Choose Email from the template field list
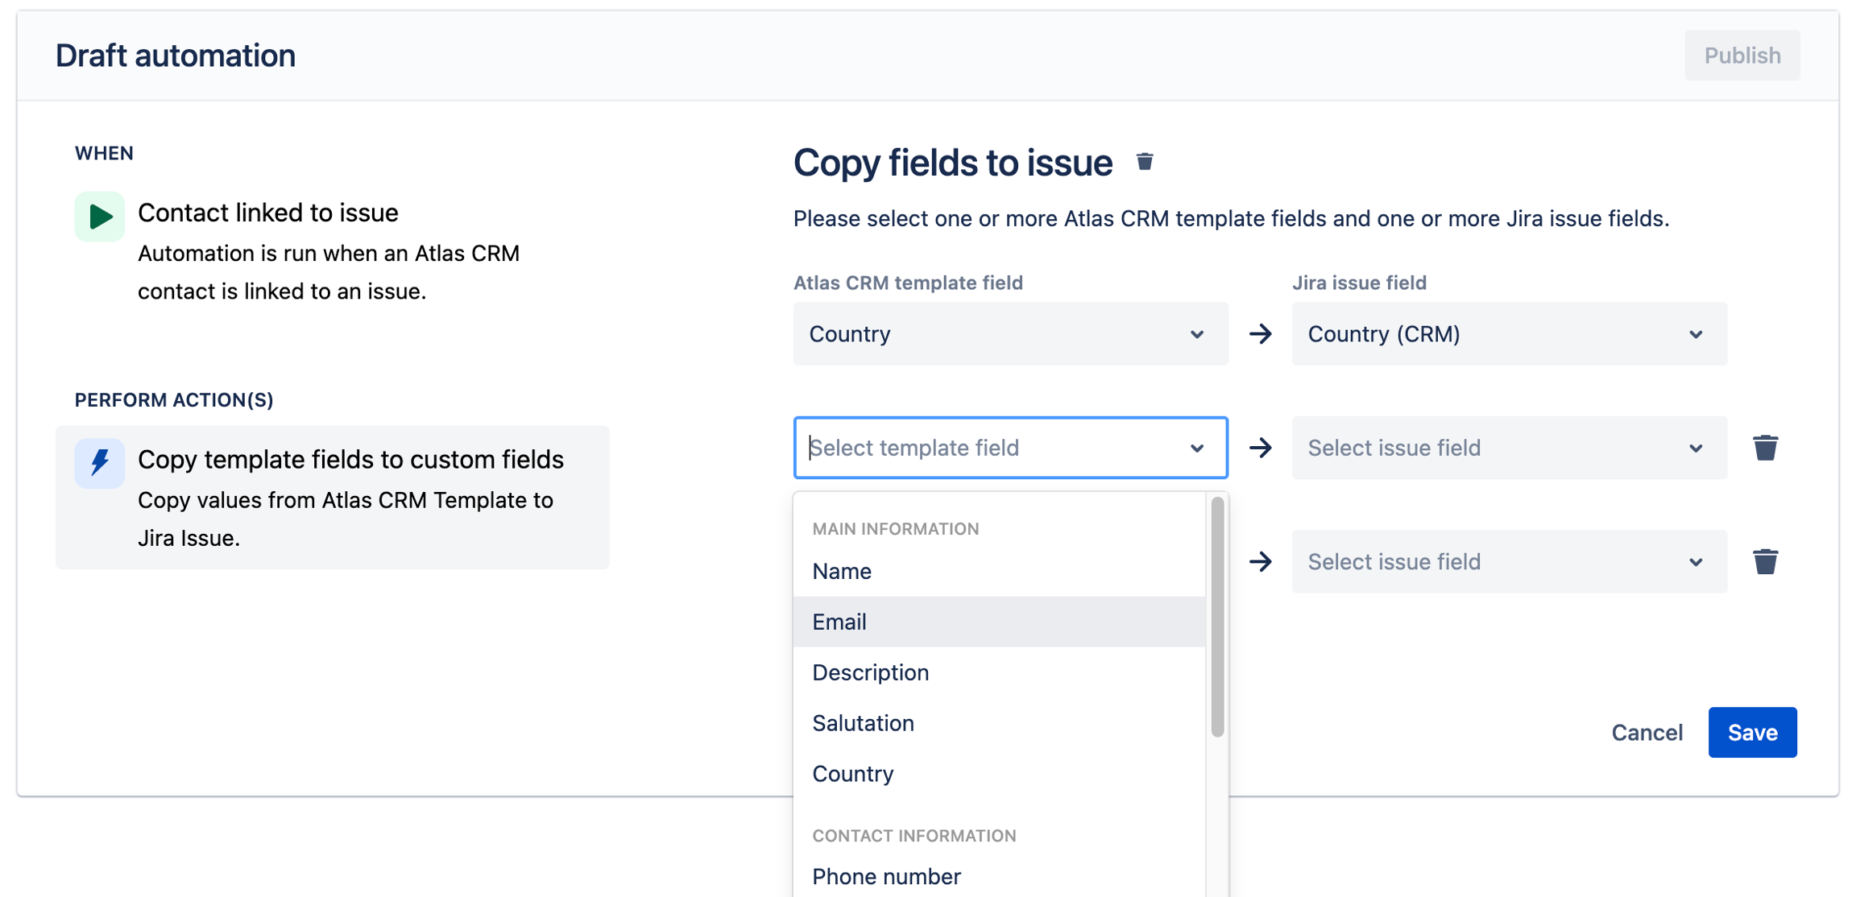The height and width of the screenshot is (897, 1856). (839, 622)
